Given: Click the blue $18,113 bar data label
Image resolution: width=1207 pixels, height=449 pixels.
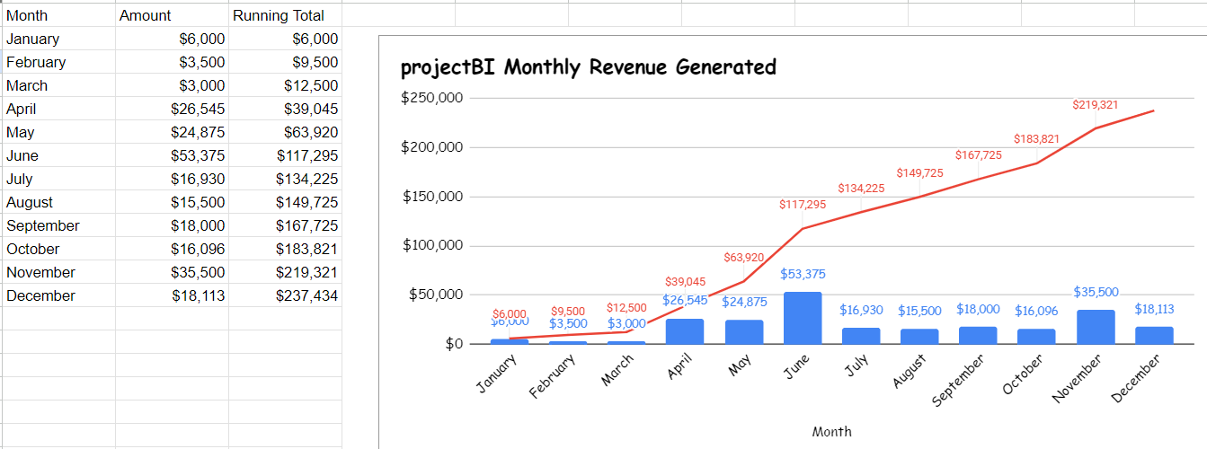Looking at the screenshot, I should pyautogui.click(x=1154, y=309).
